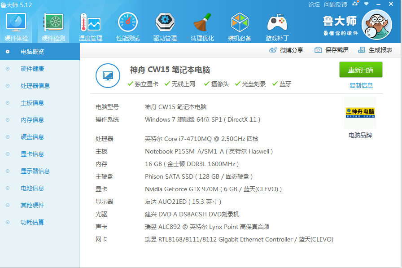This screenshot has height=268, width=402.
Task: Click the 鲁大师 mascot avatar
Action: 377,25
